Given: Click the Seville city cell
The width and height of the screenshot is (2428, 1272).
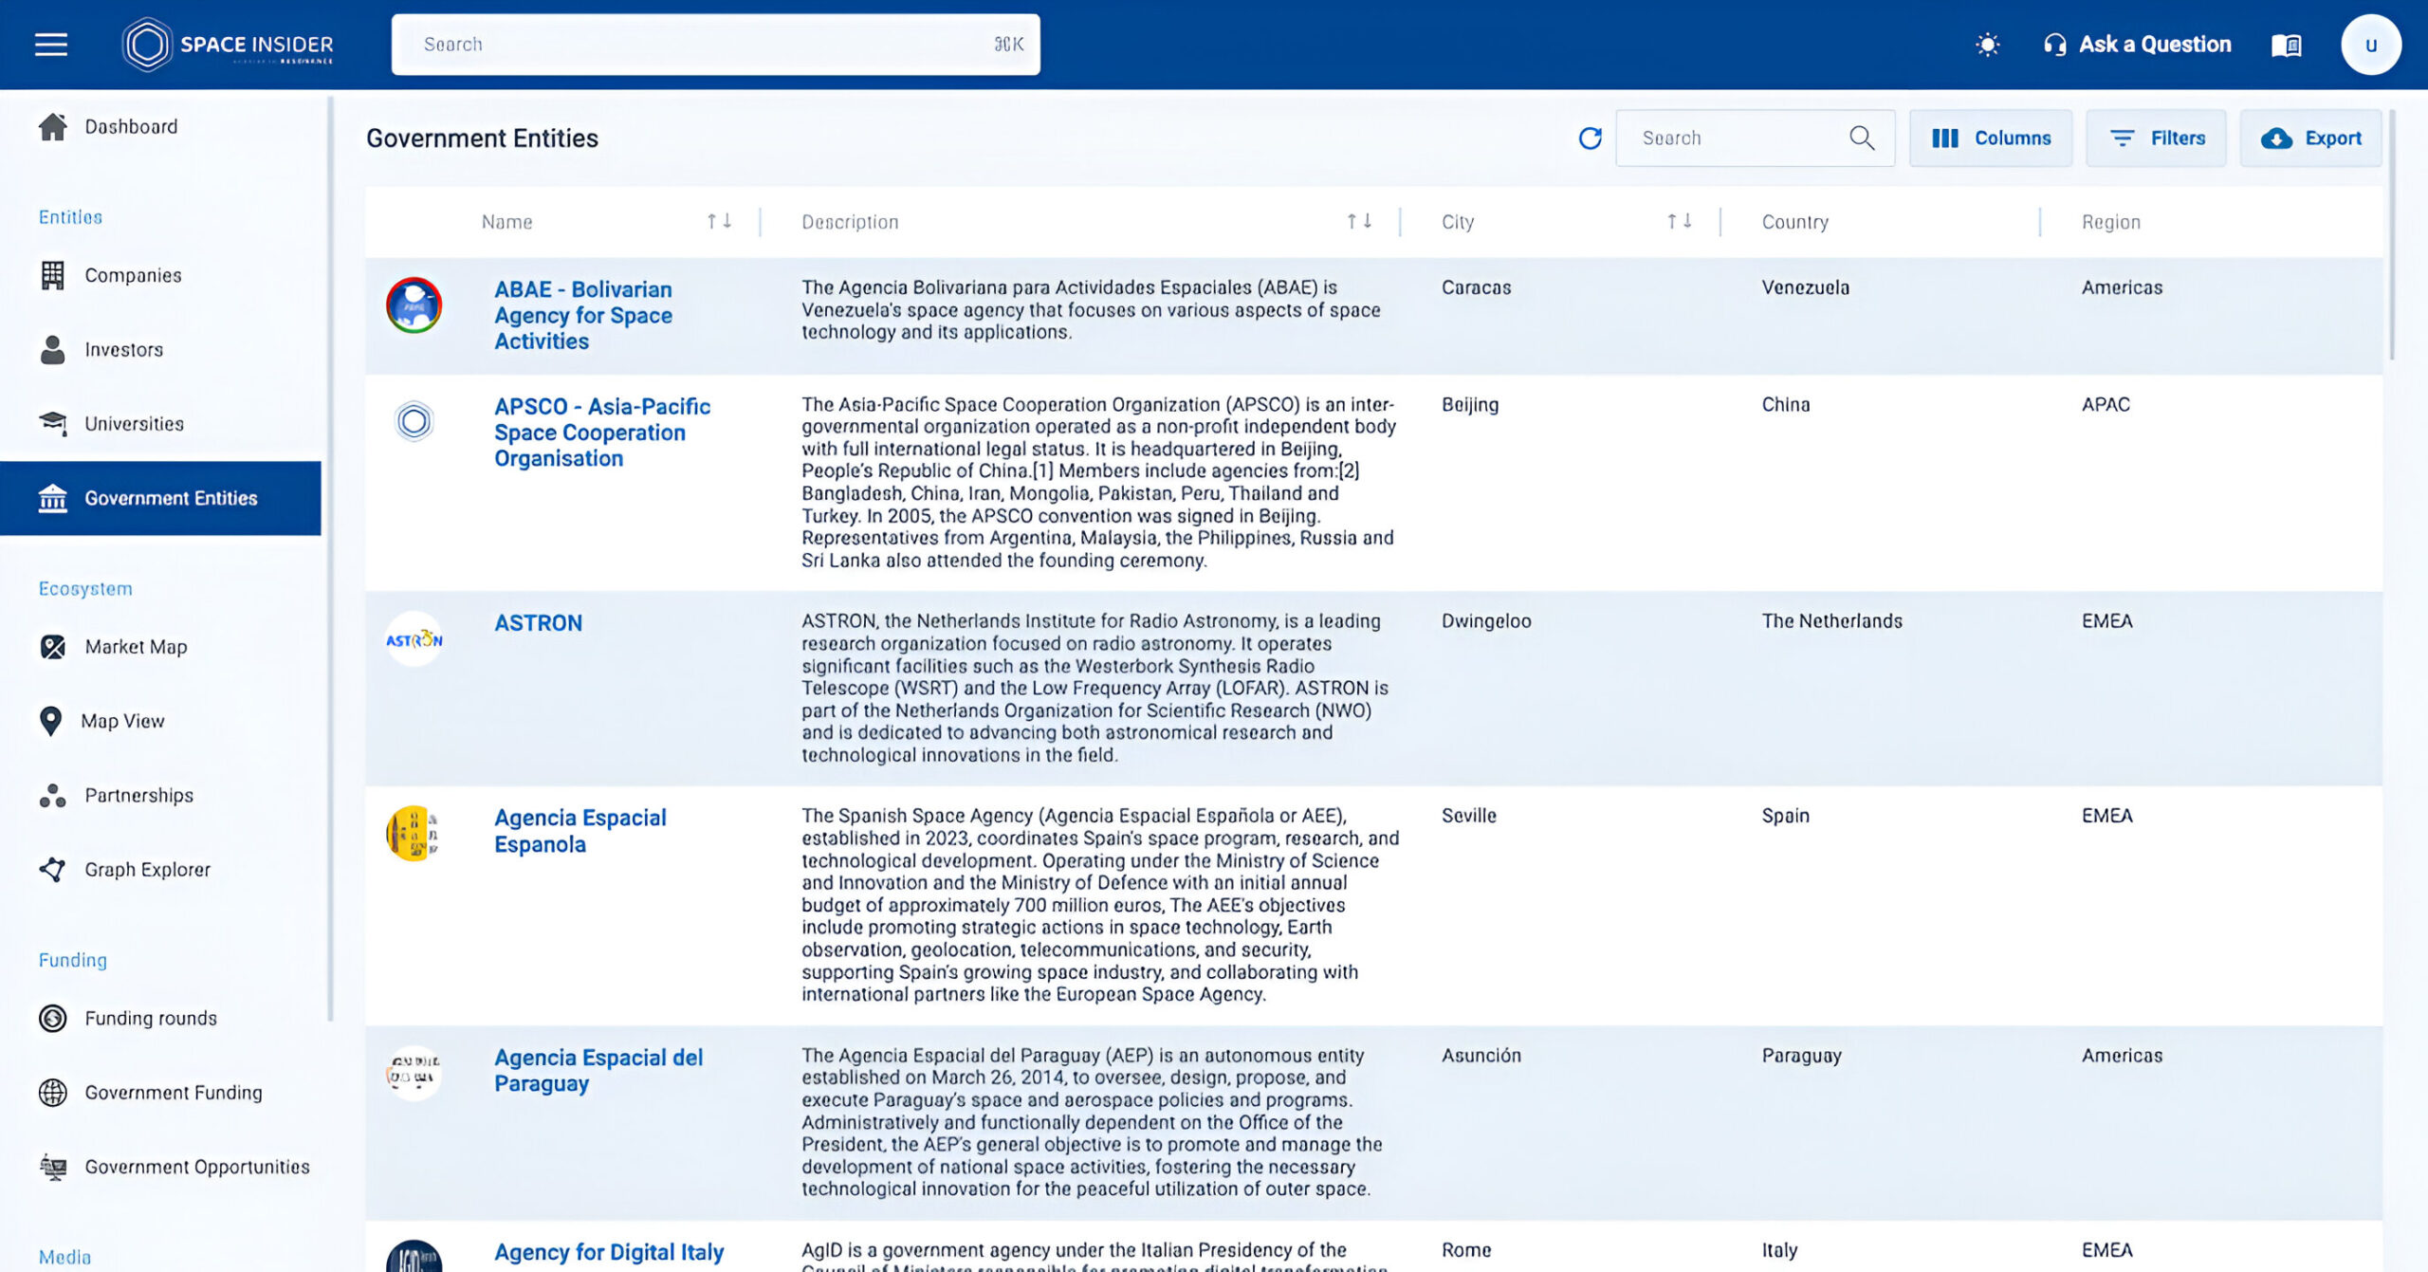Looking at the screenshot, I should [1468, 816].
